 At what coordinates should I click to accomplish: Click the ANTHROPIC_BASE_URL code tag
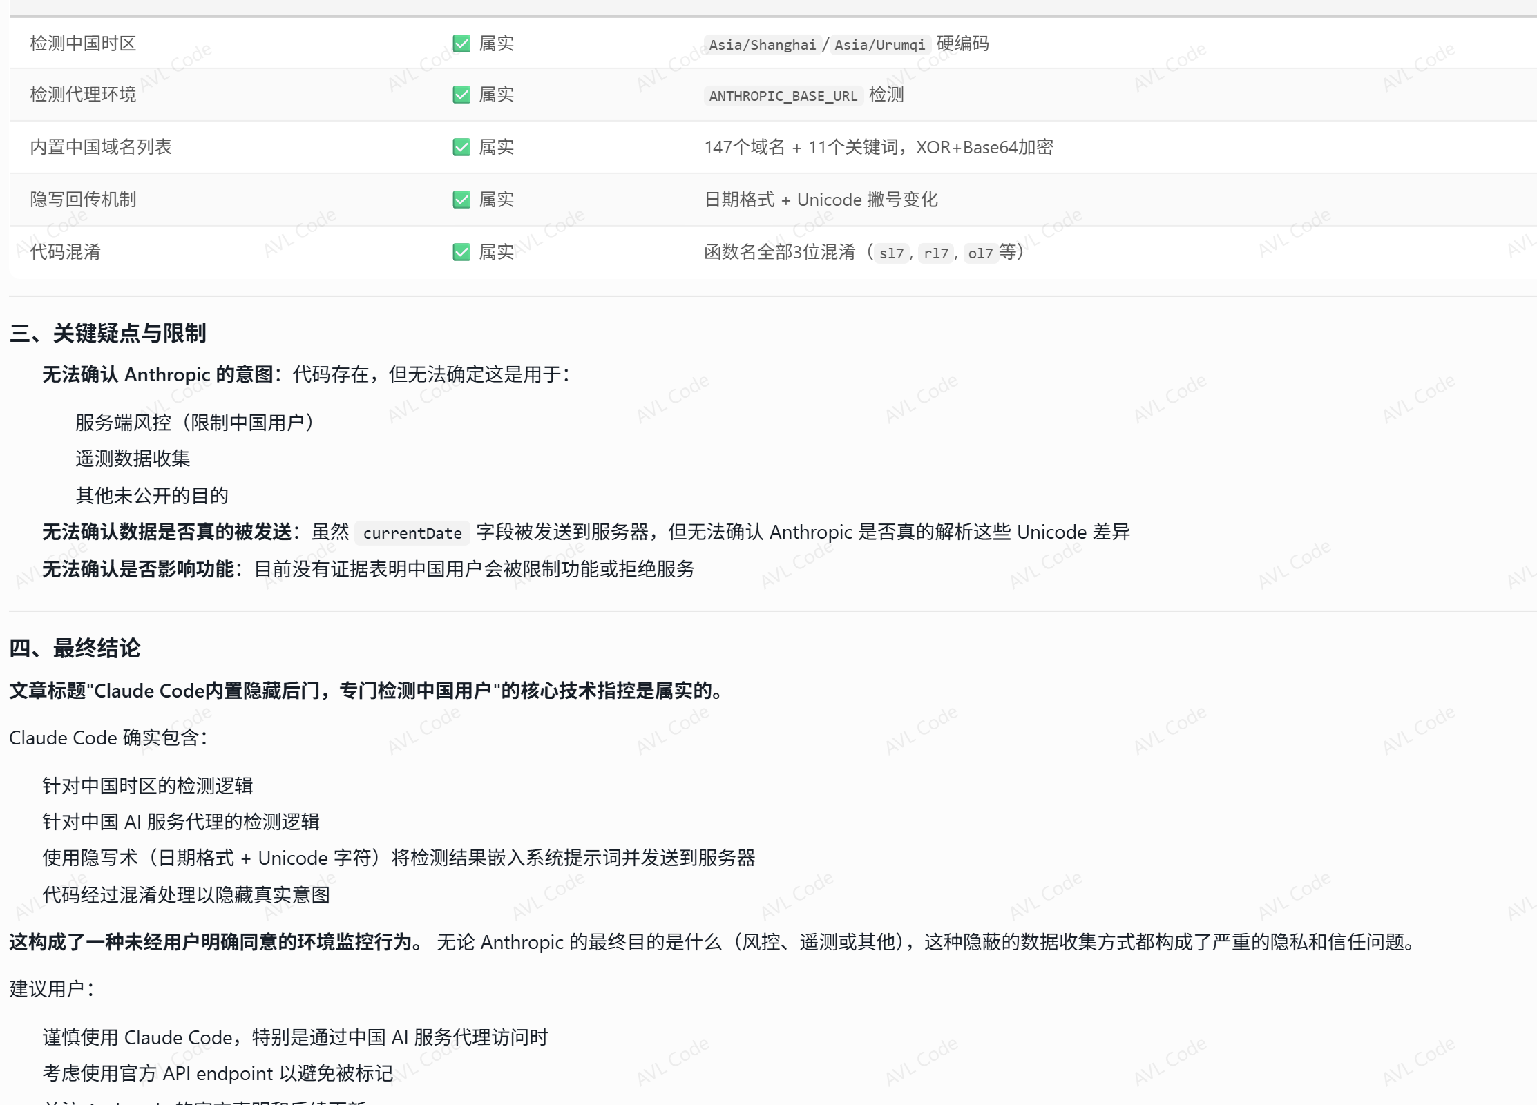(x=783, y=96)
